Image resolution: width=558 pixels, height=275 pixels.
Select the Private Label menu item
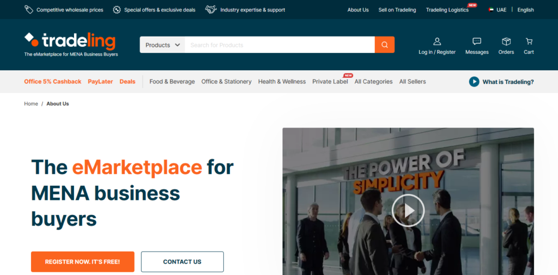[x=330, y=82]
